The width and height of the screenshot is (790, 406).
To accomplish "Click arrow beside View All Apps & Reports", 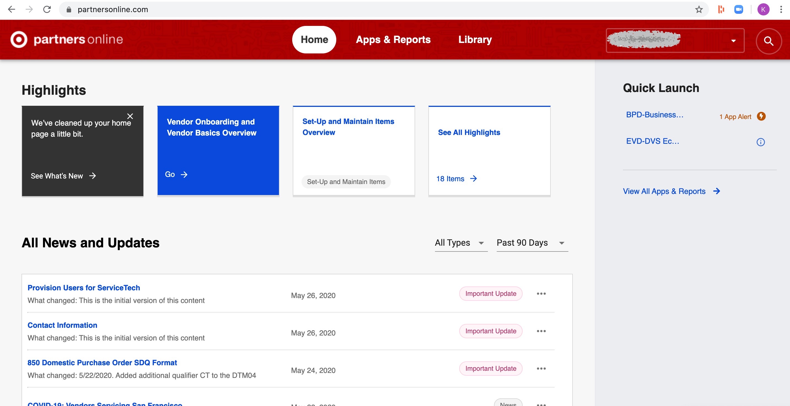I will pyautogui.click(x=716, y=191).
